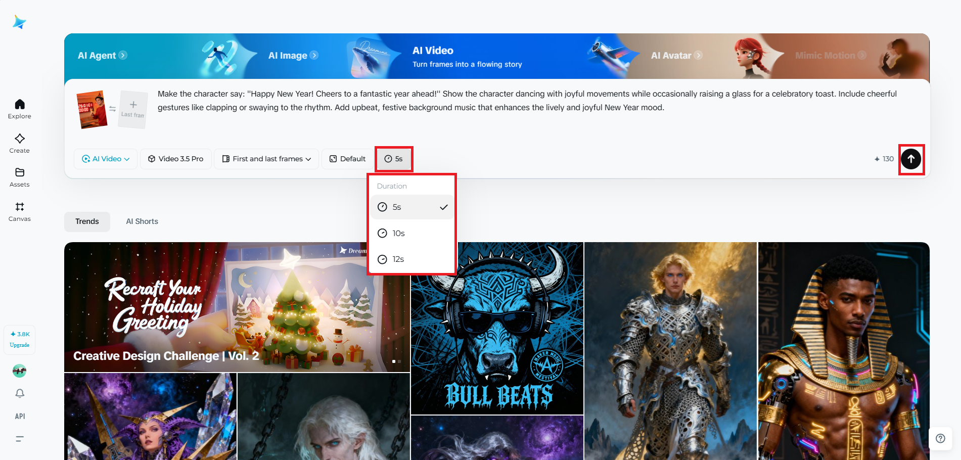This screenshot has width=961, height=460.
Task: Open the notifications bell
Action: [x=19, y=393]
